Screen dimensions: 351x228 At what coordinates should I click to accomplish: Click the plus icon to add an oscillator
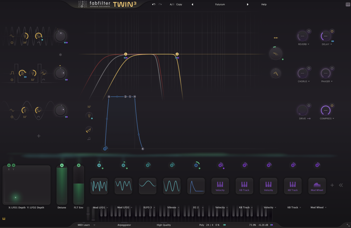click(x=39, y=136)
